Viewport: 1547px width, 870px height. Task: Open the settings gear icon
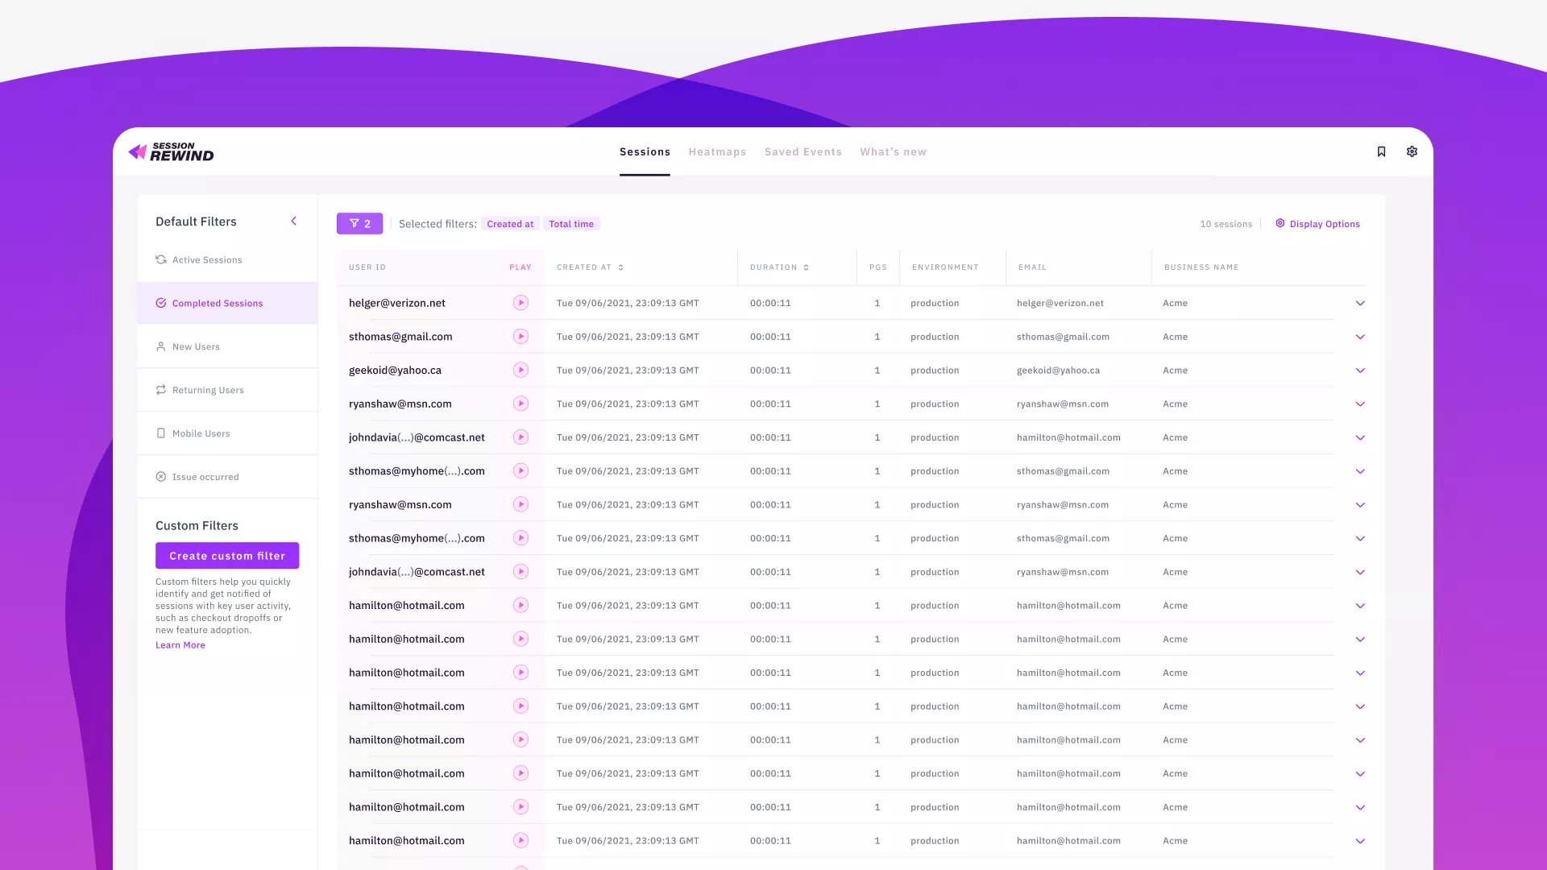pyautogui.click(x=1412, y=151)
